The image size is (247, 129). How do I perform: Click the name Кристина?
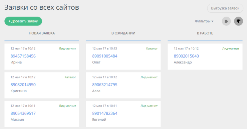[19, 91]
